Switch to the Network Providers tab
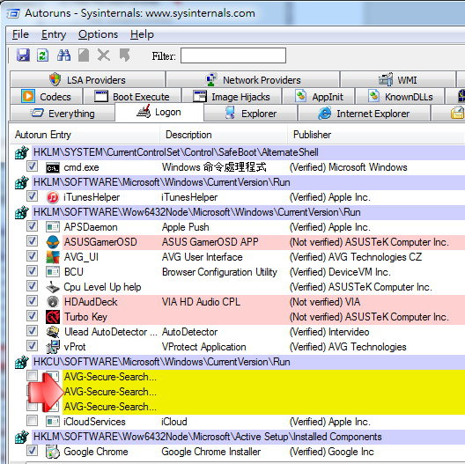465x464 pixels. pyautogui.click(x=253, y=79)
